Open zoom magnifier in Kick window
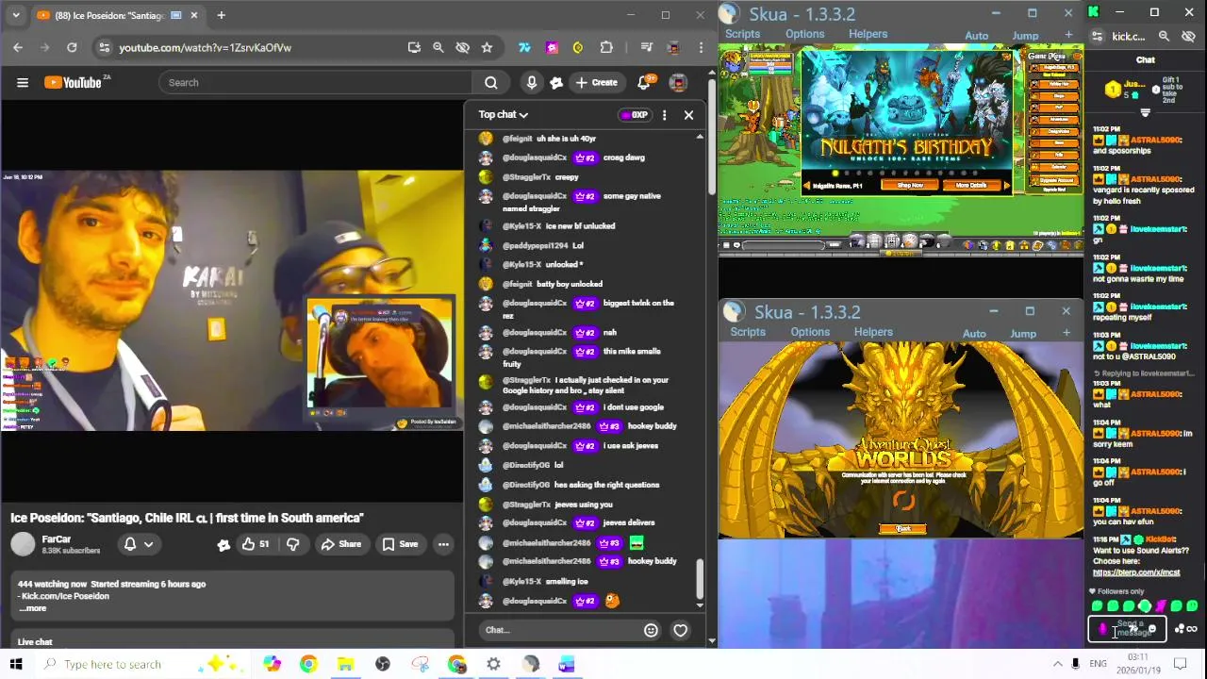1207x679 pixels. [1164, 37]
